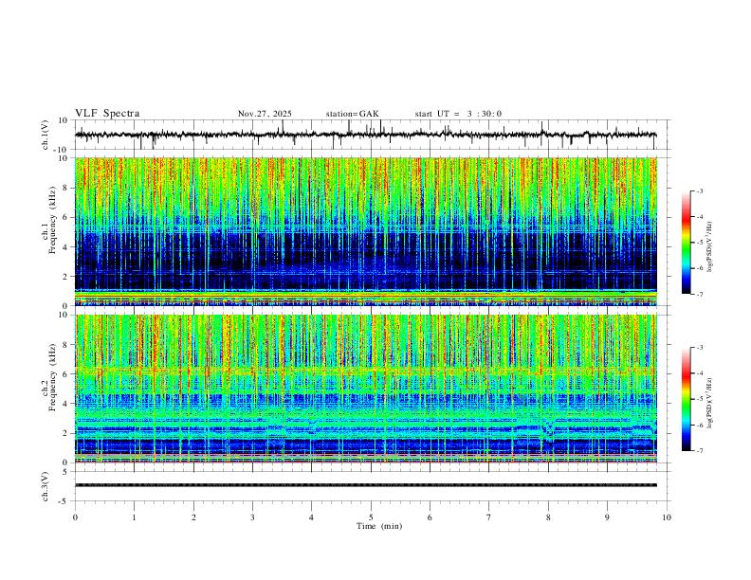Viewport: 751px width, 580px height.
Task: Click the "ch.1(V)" axis label
Action: tap(46, 135)
